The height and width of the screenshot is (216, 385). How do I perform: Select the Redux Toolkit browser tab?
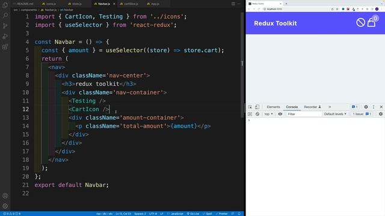click(x=265, y=4)
